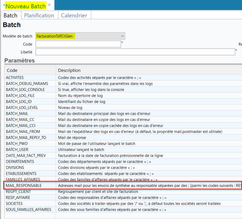Open the Calendrier tab

click(74, 15)
